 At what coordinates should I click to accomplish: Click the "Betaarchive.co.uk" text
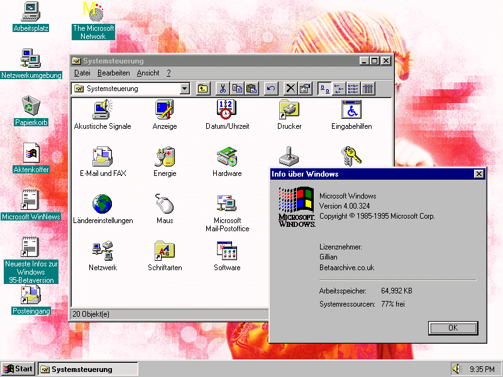(347, 268)
